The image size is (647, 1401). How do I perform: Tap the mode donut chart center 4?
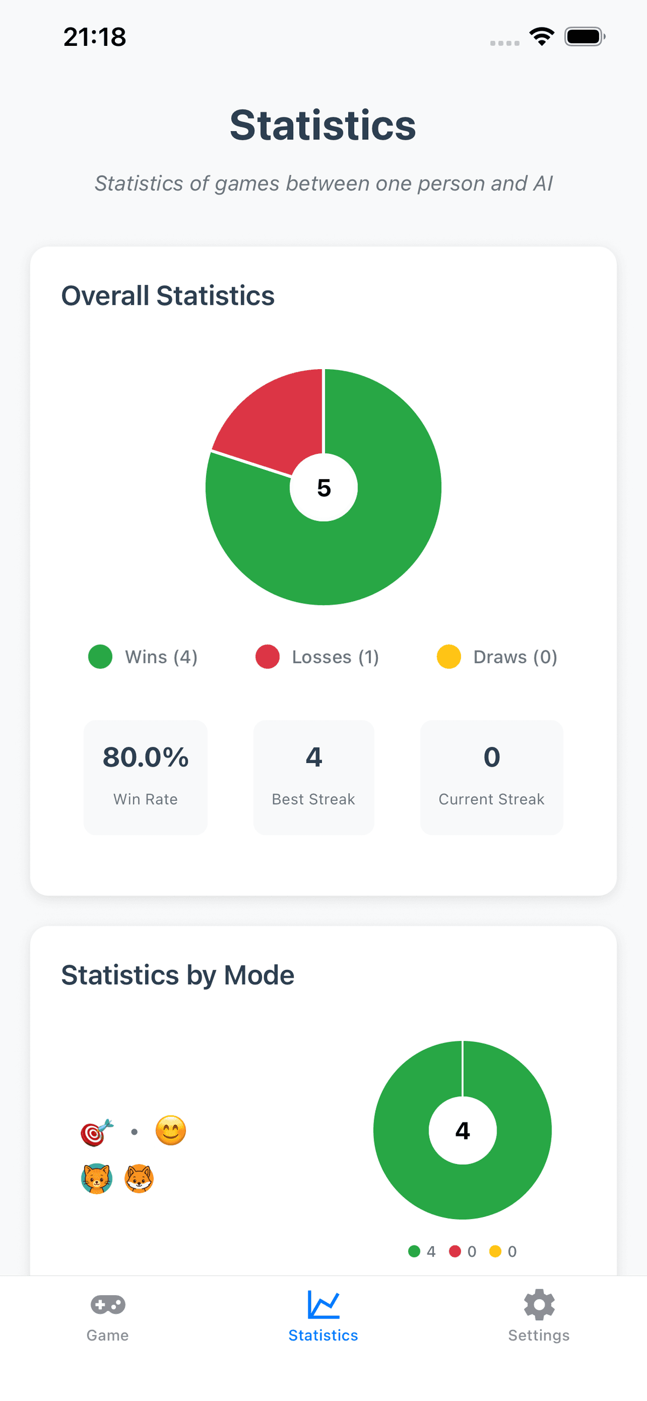(x=462, y=1131)
